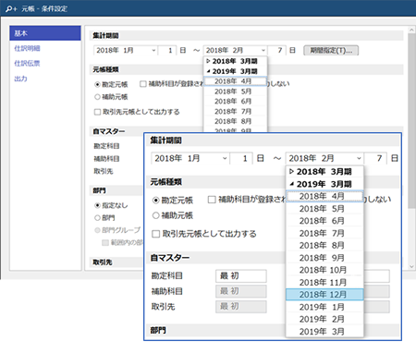The image size is (416, 342).
Task: Choose 2018年 8月 in the main dialog list
Action: pyautogui.click(x=235, y=121)
